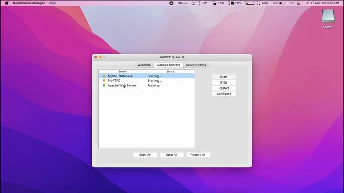The height and width of the screenshot is (193, 344).
Task: Click the 52% usage indicator in menu bar
Action: pos(219,3)
